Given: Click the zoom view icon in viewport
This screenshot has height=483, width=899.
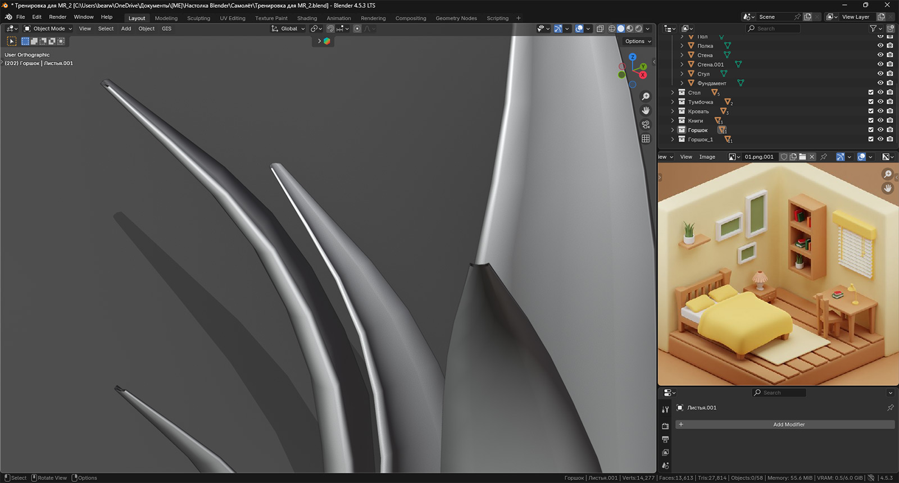Looking at the screenshot, I should point(646,97).
